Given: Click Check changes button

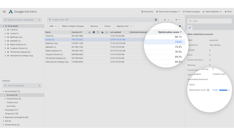Looking at the screenshot, I should pyautogui.click(x=191, y=11).
